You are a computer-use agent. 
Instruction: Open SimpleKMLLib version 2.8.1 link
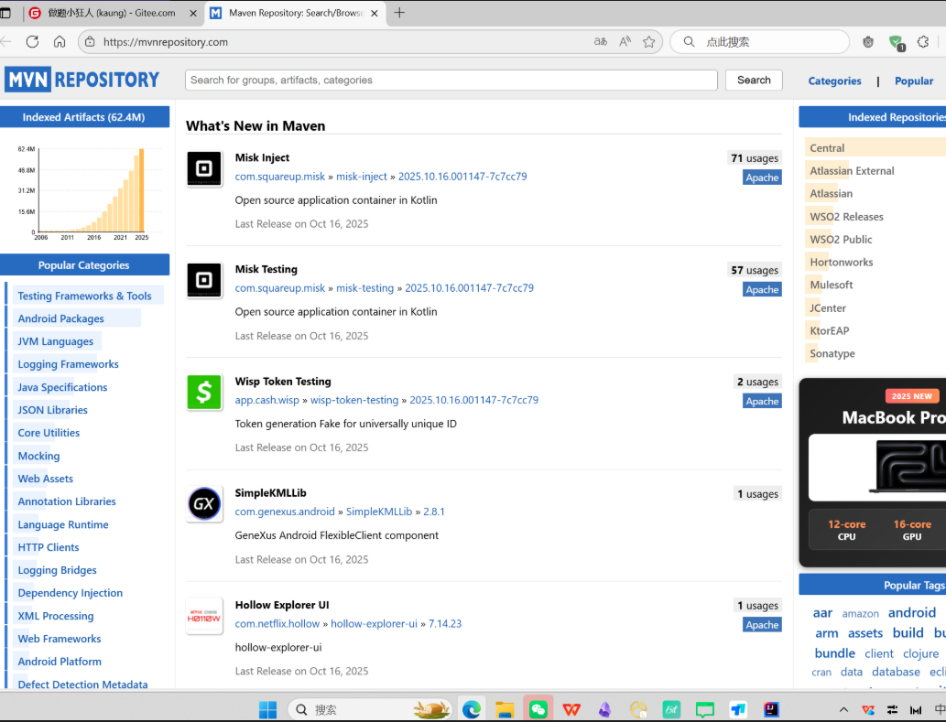(x=434, y=512)
